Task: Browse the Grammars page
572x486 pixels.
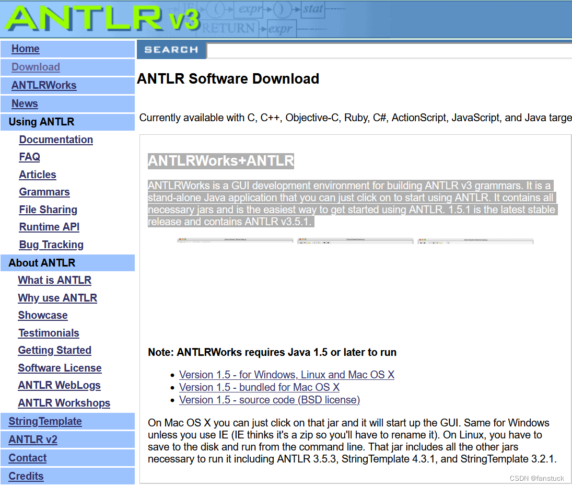Action: point(44,192)
